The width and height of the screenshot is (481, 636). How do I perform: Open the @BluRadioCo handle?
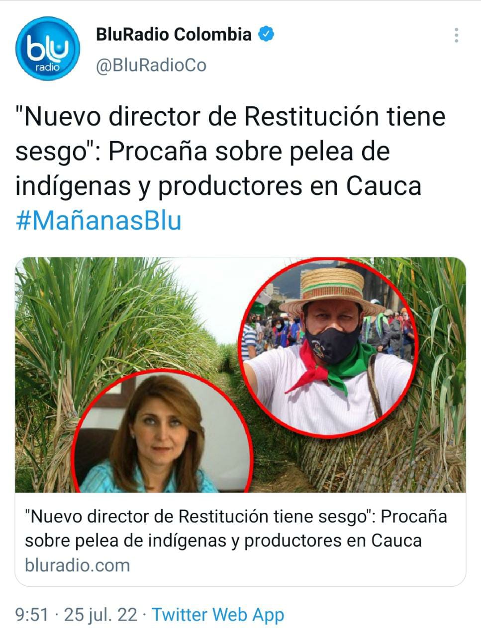click(151, 65)
